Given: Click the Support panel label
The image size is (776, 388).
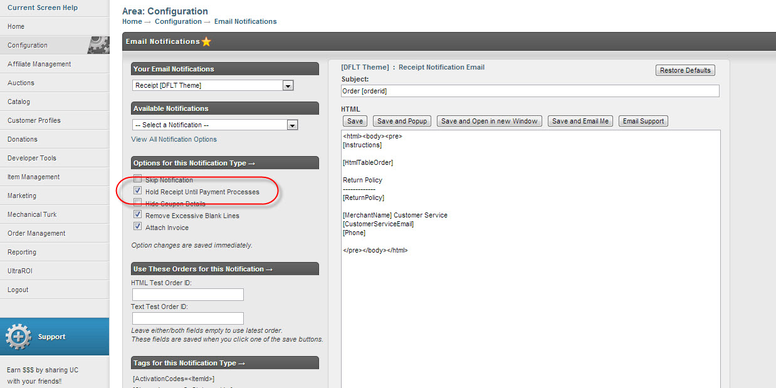Looking at the screenshot, I should (x=51, y=337).
